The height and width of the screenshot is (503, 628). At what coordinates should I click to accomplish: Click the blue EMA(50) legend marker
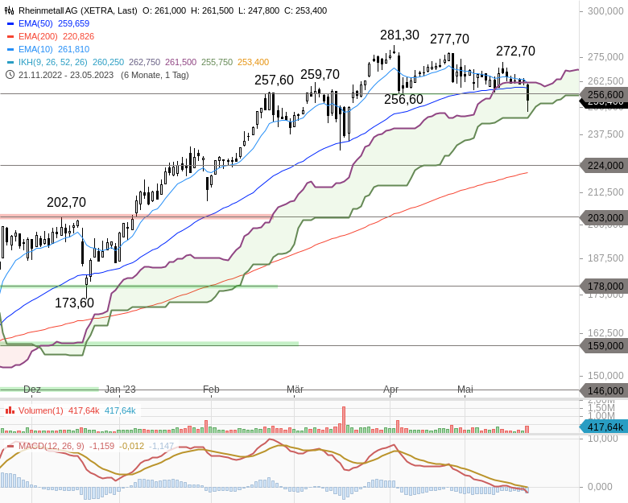pyautogui.click(x=10, y=23)
